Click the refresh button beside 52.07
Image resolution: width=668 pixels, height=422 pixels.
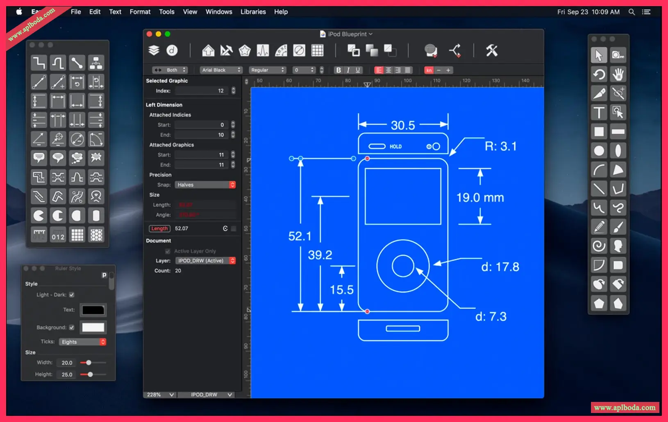coord(225,229)
